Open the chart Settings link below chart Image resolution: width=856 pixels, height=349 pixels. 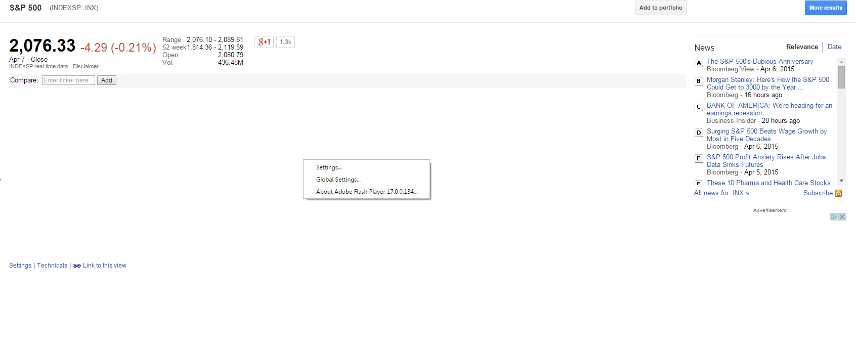tap(20, 266)
